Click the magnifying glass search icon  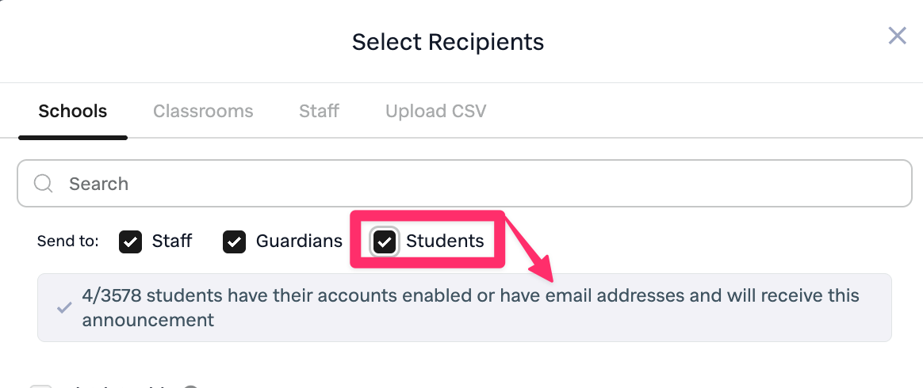44,184
